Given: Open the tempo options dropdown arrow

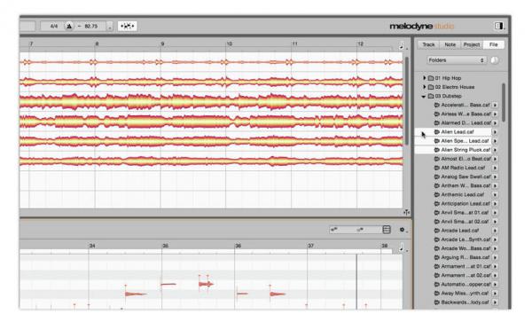Looking at the screenshot, I should (110, 27).
